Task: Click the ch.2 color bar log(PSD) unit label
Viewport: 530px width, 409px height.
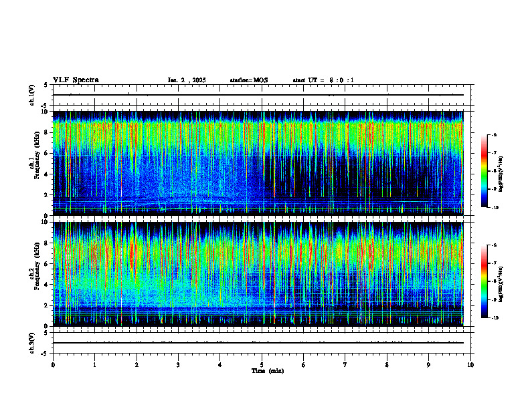Action: (x=501, y=284)
